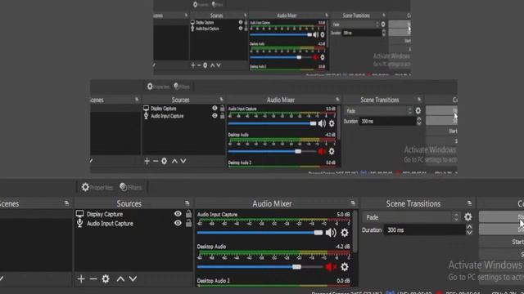Move source down in largest Sources panel
The image size is (524, 294).
(133, 278)
